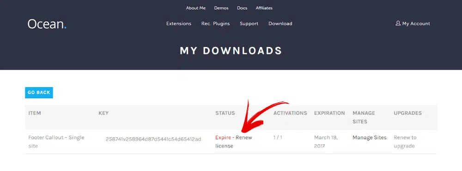Image resolution: width=462 pixels, height=171 pixels.
Task: Click the EXPIRATION column header
Action: (x=329, y=113)
